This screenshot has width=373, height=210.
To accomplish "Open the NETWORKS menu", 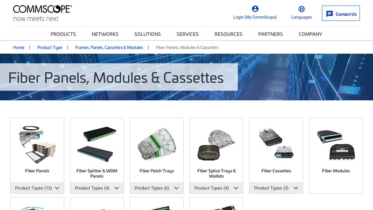I will point(105,34).
